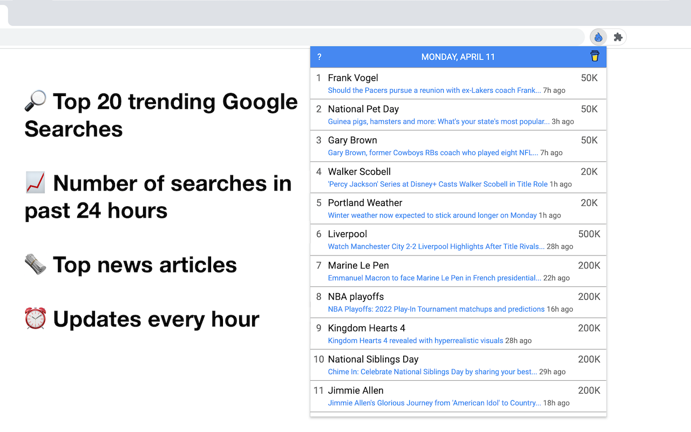Open 'Kingdom Hearts 4 revealed with hyperrealistic visuals'
The image size is (691, 432).
pyautogui.click(x=416, y=341)
